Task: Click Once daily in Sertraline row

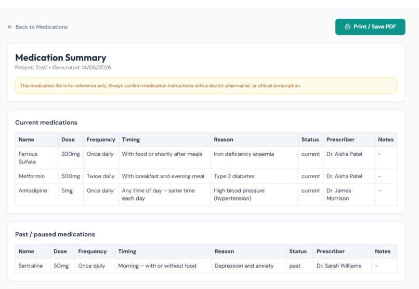Action: (x=95, y=266)
